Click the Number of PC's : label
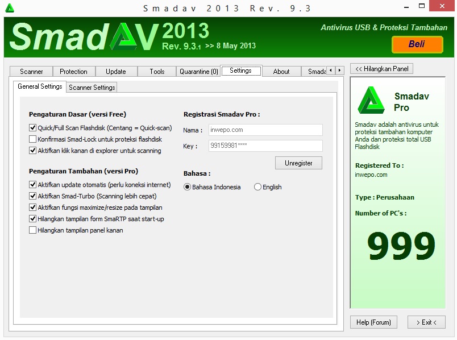Viewport: 457px width, 340px height. (x=381, y=213)
